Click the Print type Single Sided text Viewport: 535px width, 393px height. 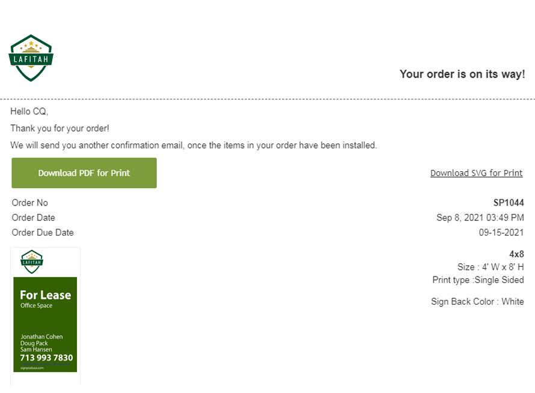coord(478,280)
